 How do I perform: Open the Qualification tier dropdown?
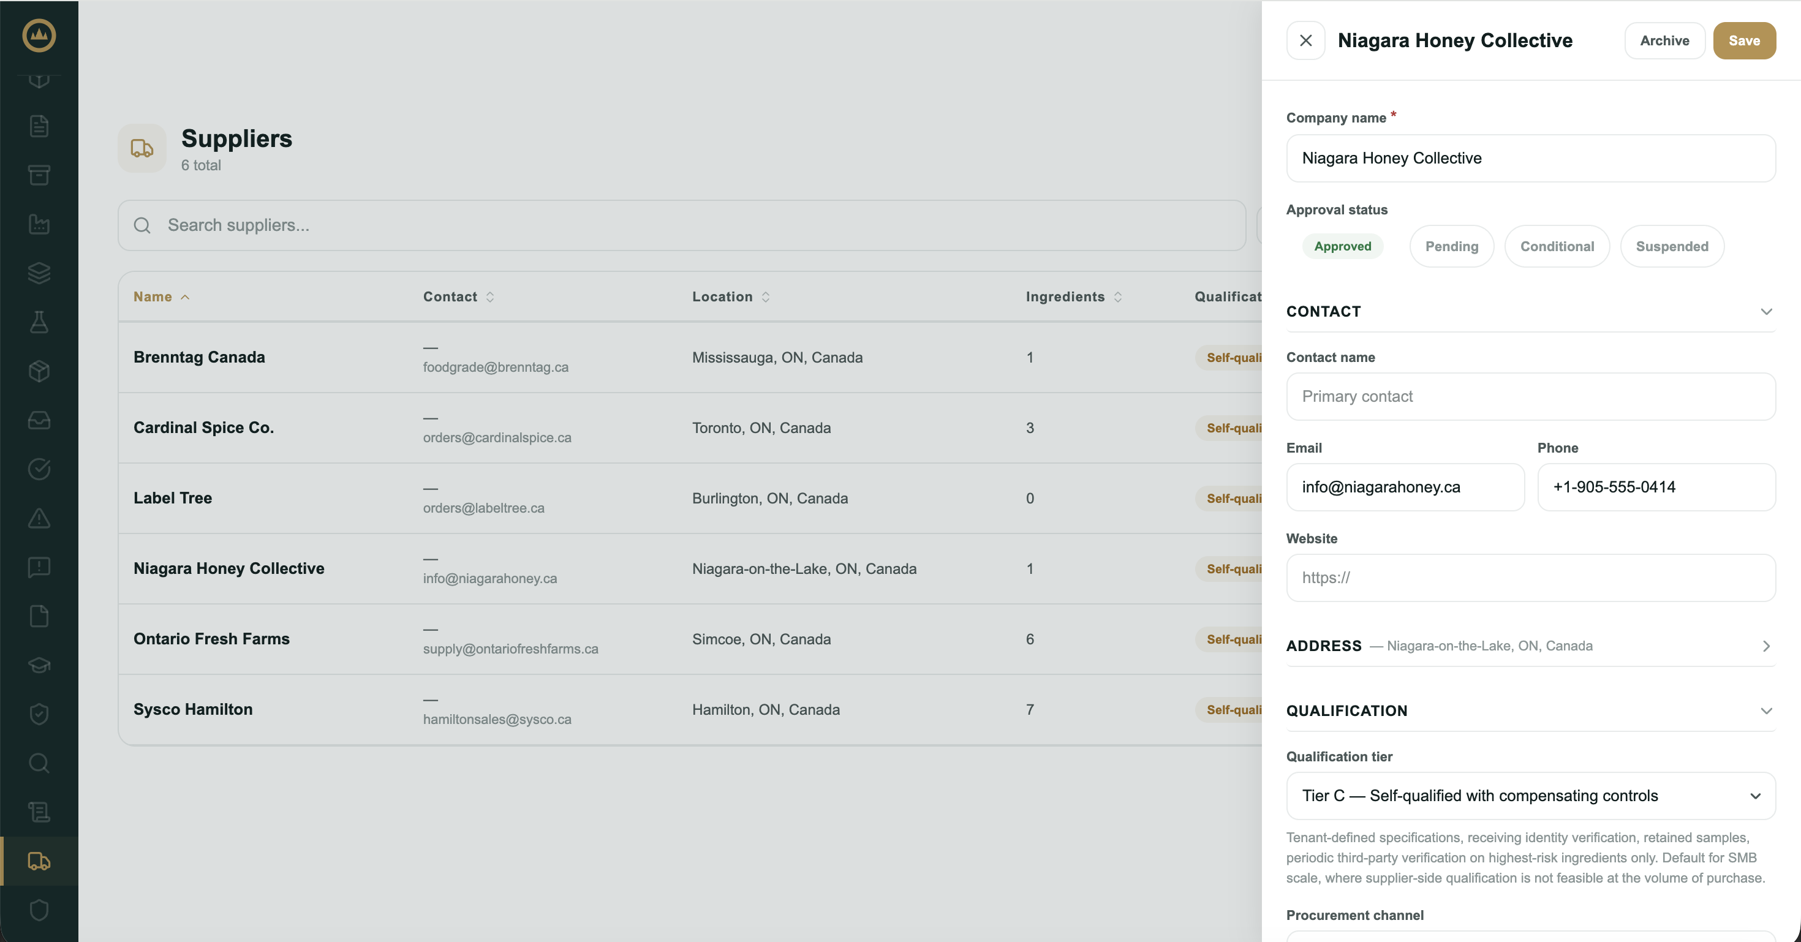pyautogui.click(x=1530, y=796)
